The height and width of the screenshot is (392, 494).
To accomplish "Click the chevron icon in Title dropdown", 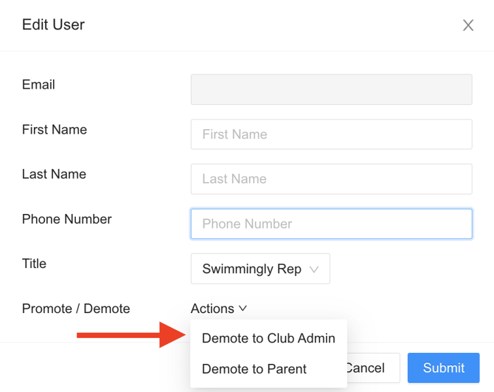I will [x=314, y=269].
